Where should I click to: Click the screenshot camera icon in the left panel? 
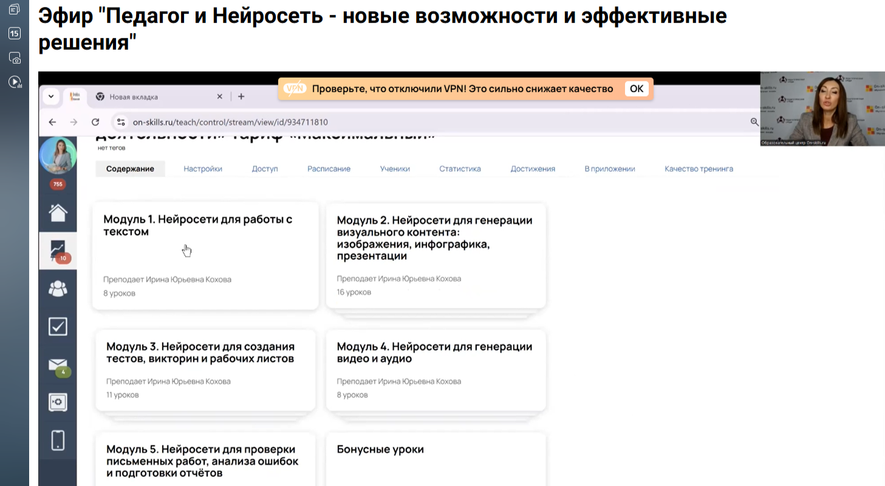pos(15,58)
